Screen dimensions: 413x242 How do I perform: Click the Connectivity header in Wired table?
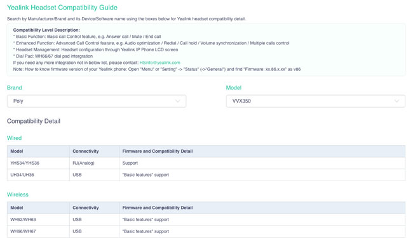(x=94, y=151)
